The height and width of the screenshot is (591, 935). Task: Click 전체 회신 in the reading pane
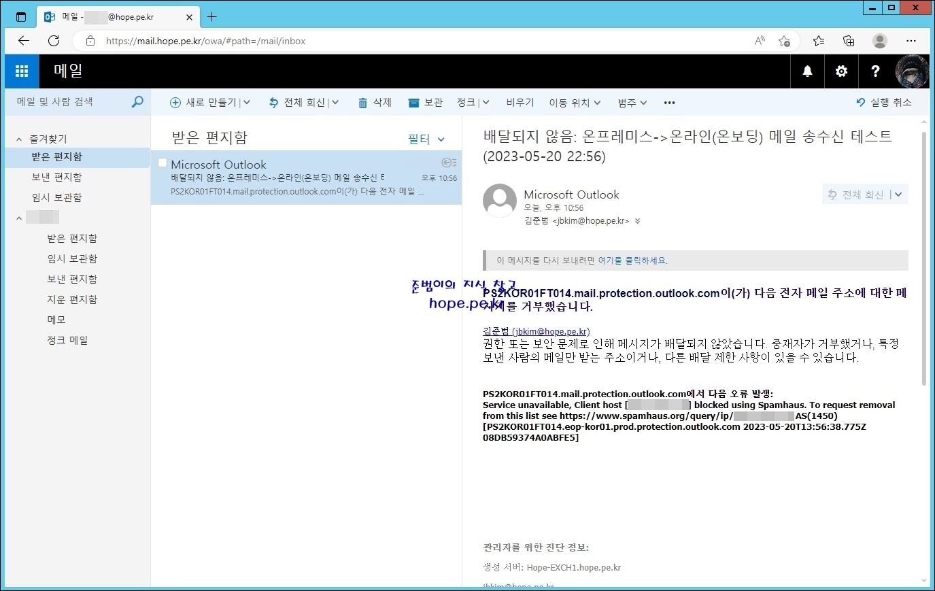[x=855, y=195]
